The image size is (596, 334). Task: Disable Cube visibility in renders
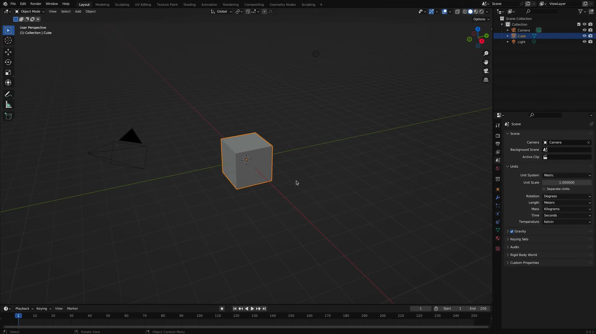[x=590, y=36]
